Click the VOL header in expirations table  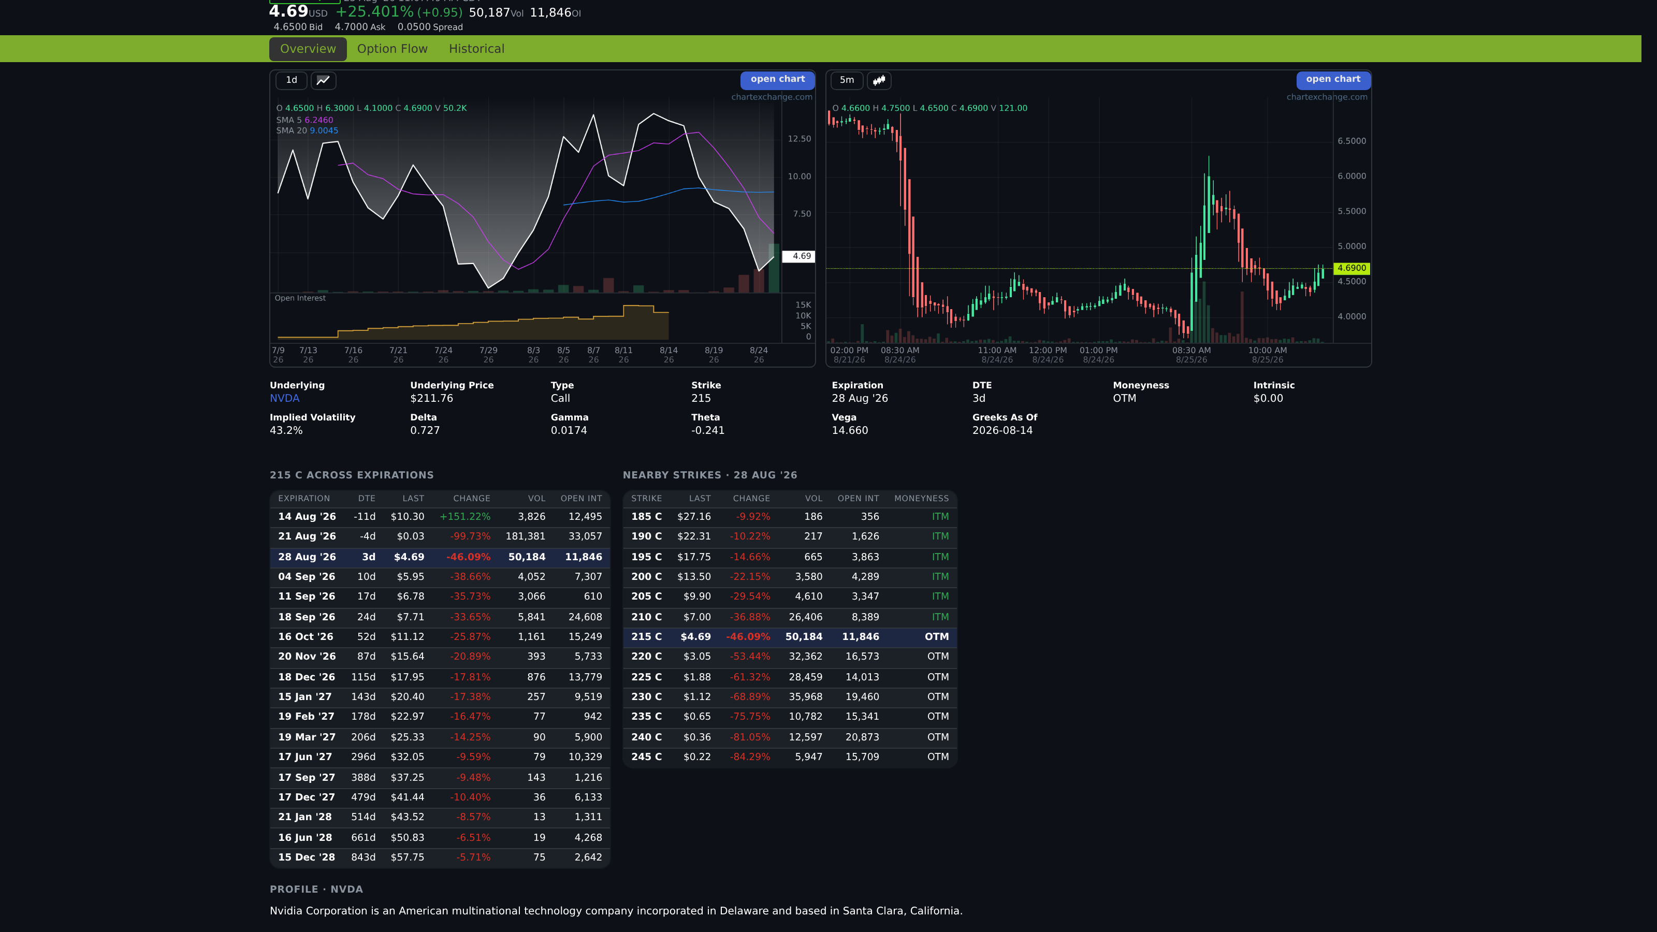536,499
